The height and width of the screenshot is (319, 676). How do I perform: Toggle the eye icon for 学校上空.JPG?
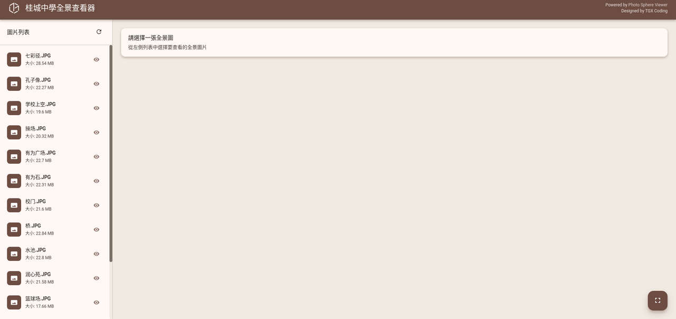click(x=96, y=108)
